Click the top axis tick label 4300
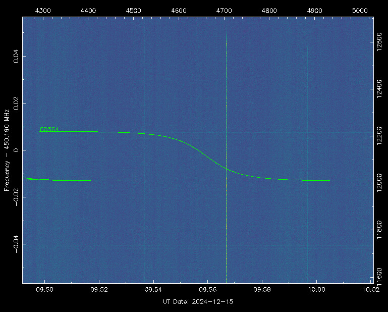Screen dimensions: 388x312 [43, 11]
